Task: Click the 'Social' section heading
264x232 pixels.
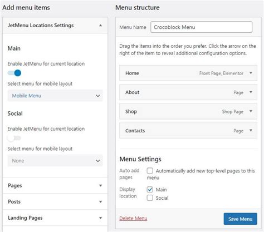Action: pyautogui.click(x=15, y=113)
